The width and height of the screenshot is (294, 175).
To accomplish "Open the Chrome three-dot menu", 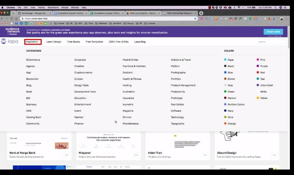I will click(x=286, y=18).
